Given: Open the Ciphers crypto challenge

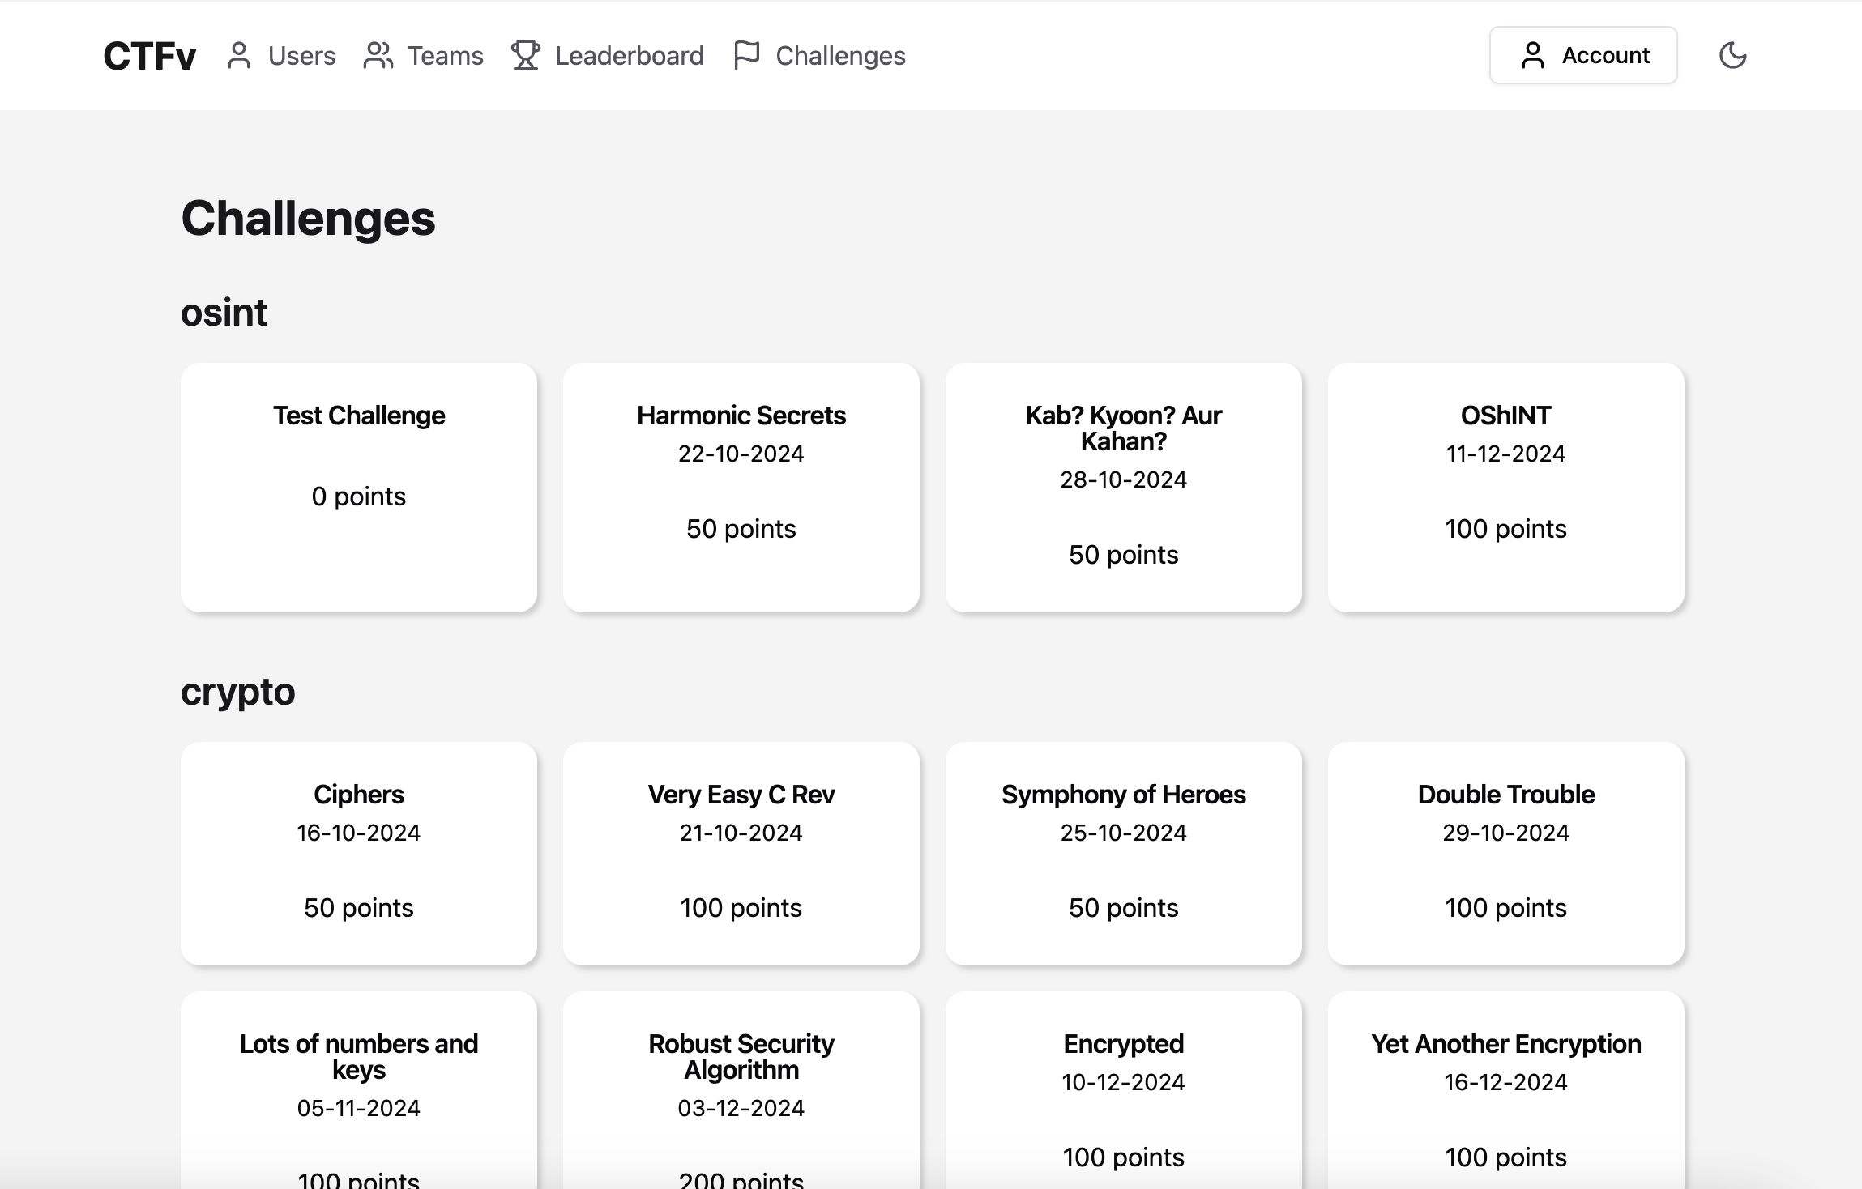Looking at the screenshot, I should 359,853.
